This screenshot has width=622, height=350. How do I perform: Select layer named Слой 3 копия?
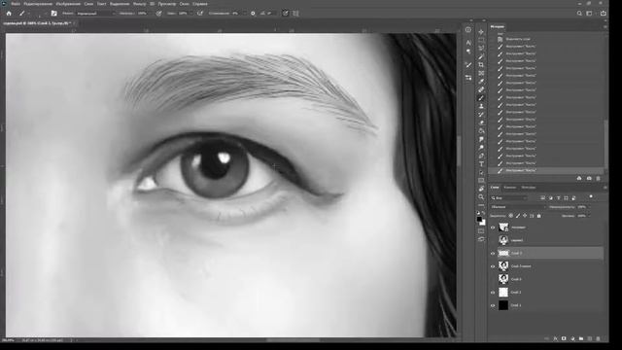pos(521,266)
